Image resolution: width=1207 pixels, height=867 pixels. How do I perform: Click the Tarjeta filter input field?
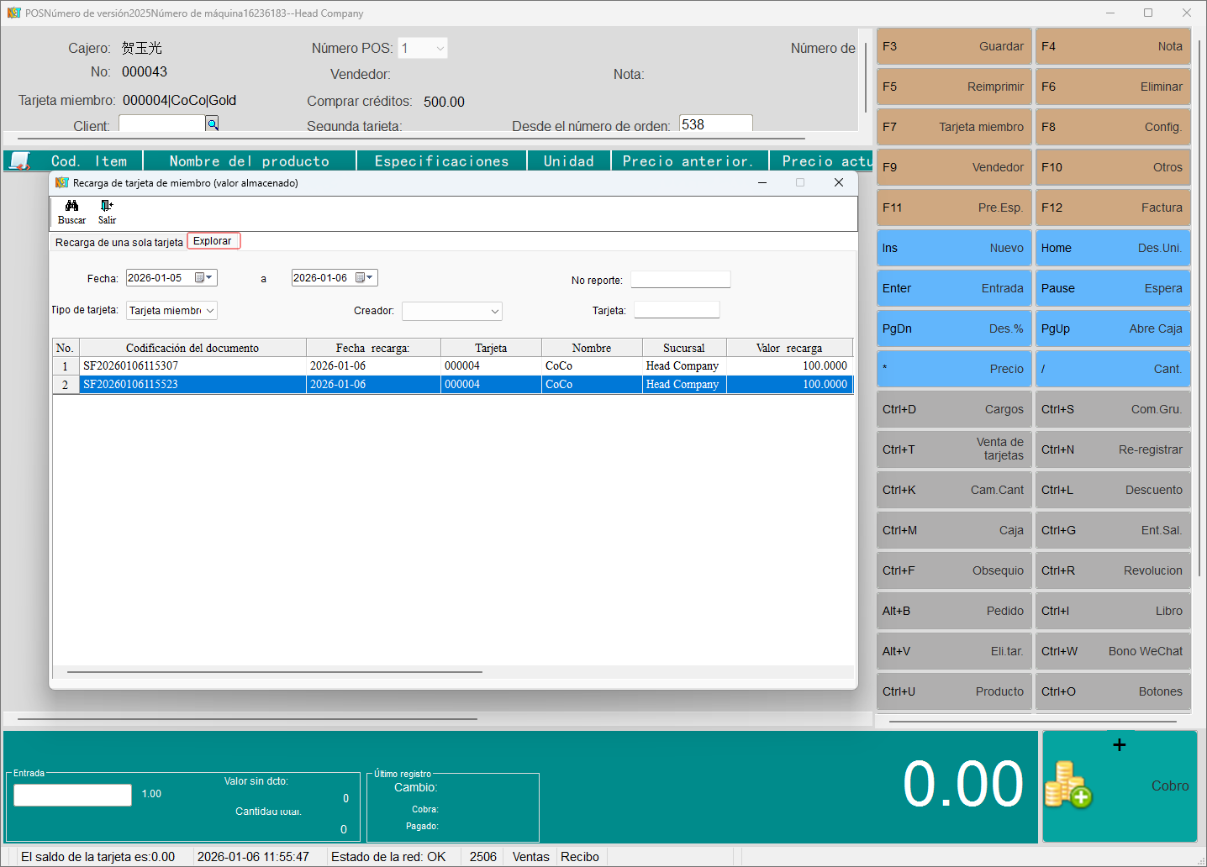click(677, 310)
